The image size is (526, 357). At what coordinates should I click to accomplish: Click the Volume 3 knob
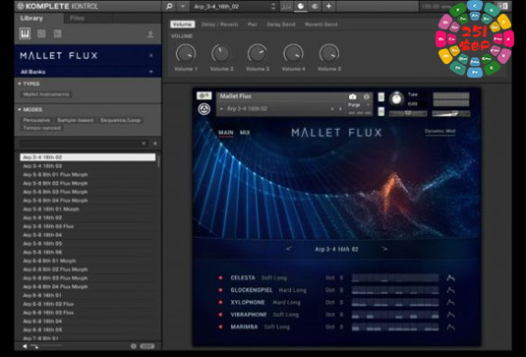(258, 53)
